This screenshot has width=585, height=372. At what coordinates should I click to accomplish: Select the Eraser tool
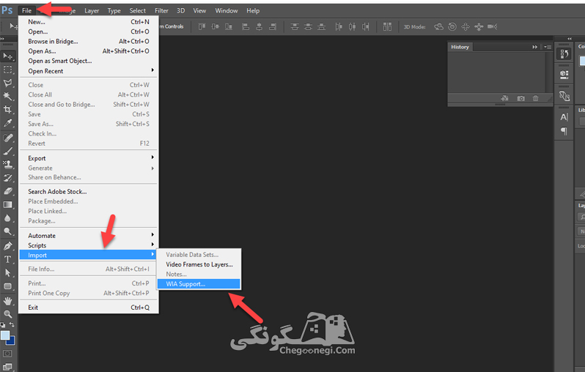pos(7,191)
